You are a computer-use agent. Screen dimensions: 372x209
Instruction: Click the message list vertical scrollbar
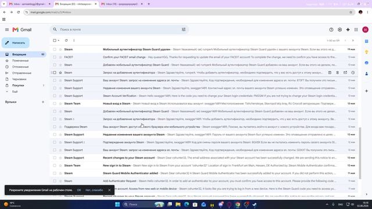(x=360, y=153)
